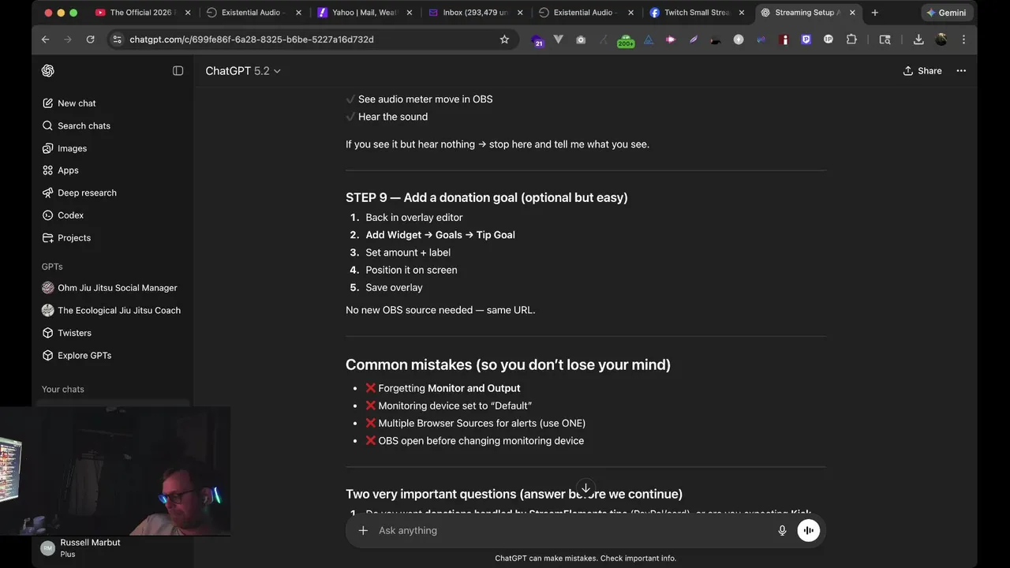The height and width of the screenshot is (568, 1010).
Task: Open the Russell Marbut profile menu
Action: 90,547
